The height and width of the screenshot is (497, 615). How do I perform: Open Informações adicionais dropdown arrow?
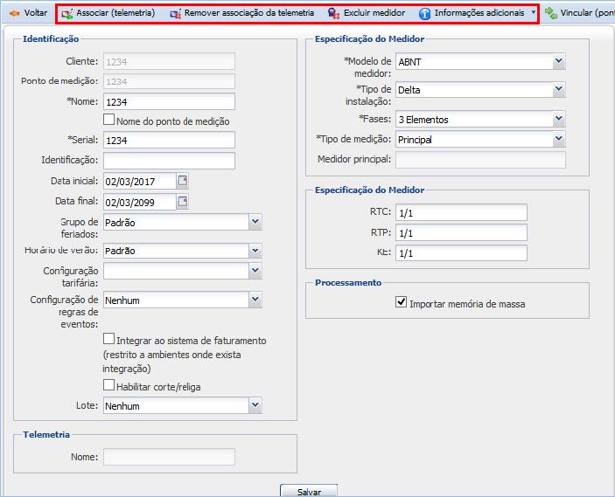pyautogui.click(x=534, y=13)
